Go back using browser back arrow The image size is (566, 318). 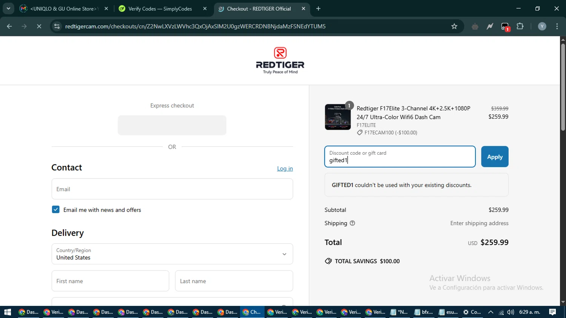click(9, 26)
